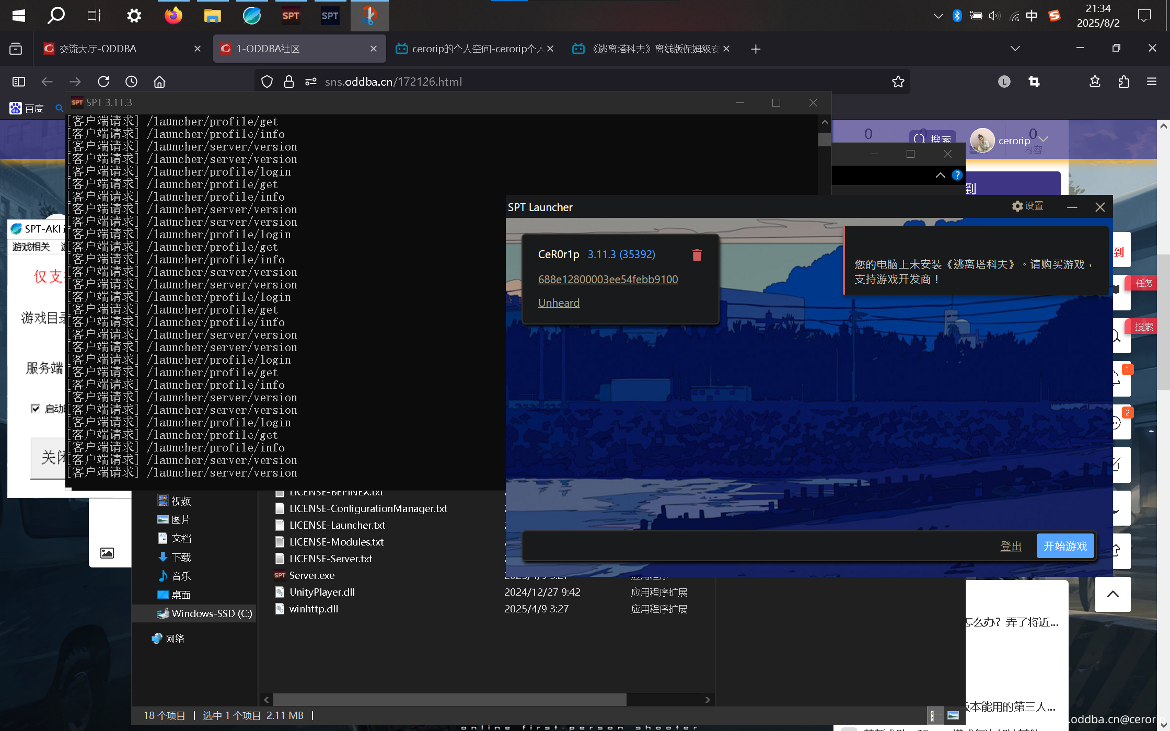Select LICENSE-Modules.txt file
1170x731 pixels.
point(336,542)
